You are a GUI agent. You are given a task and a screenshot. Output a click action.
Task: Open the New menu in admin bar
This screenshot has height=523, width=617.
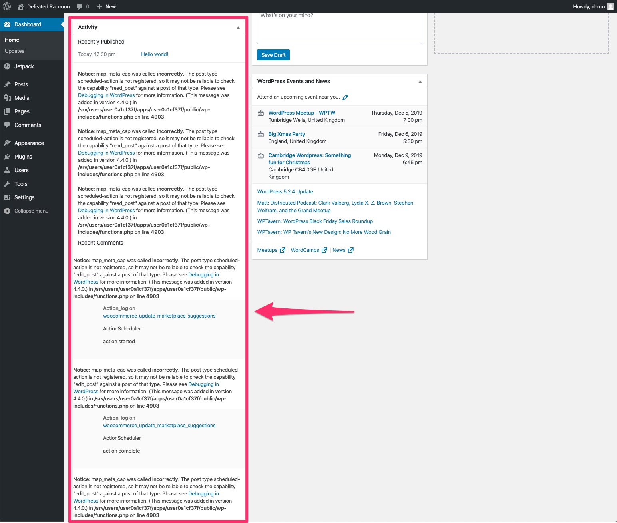click(105, 6)
